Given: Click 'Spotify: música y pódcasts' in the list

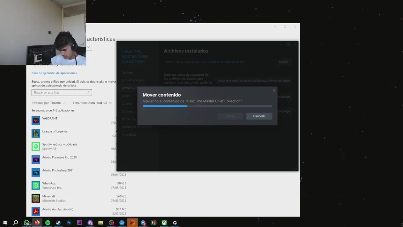Looking at the screenshot, I should point(60,144).
